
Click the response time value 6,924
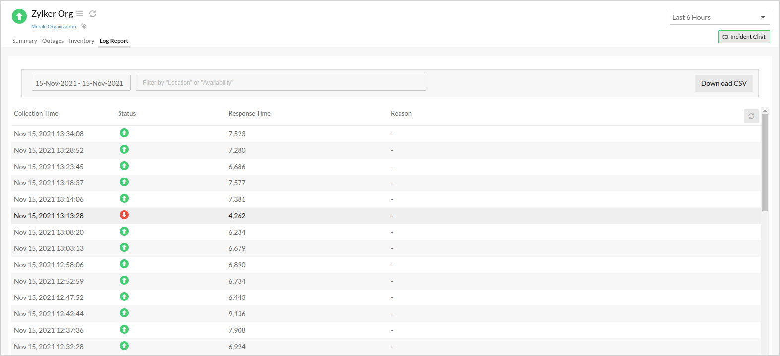click(x=237, y=347)
